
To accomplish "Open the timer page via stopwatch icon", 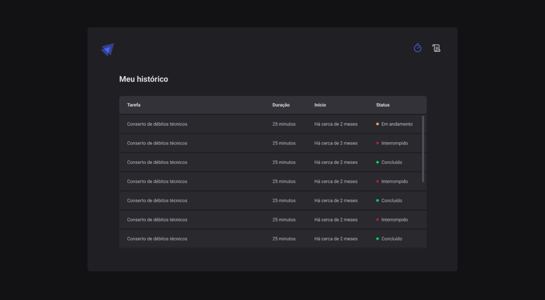I will 418,48.
